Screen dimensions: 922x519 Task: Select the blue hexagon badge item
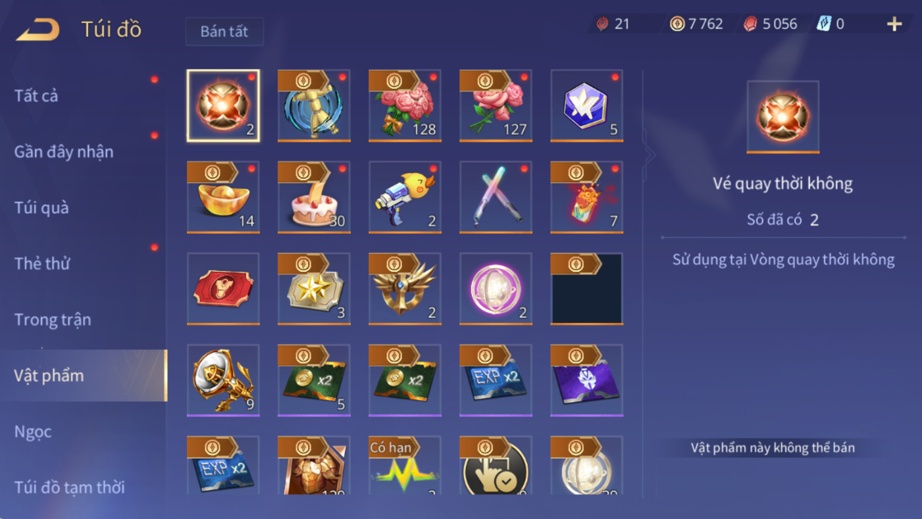point(586,105)
